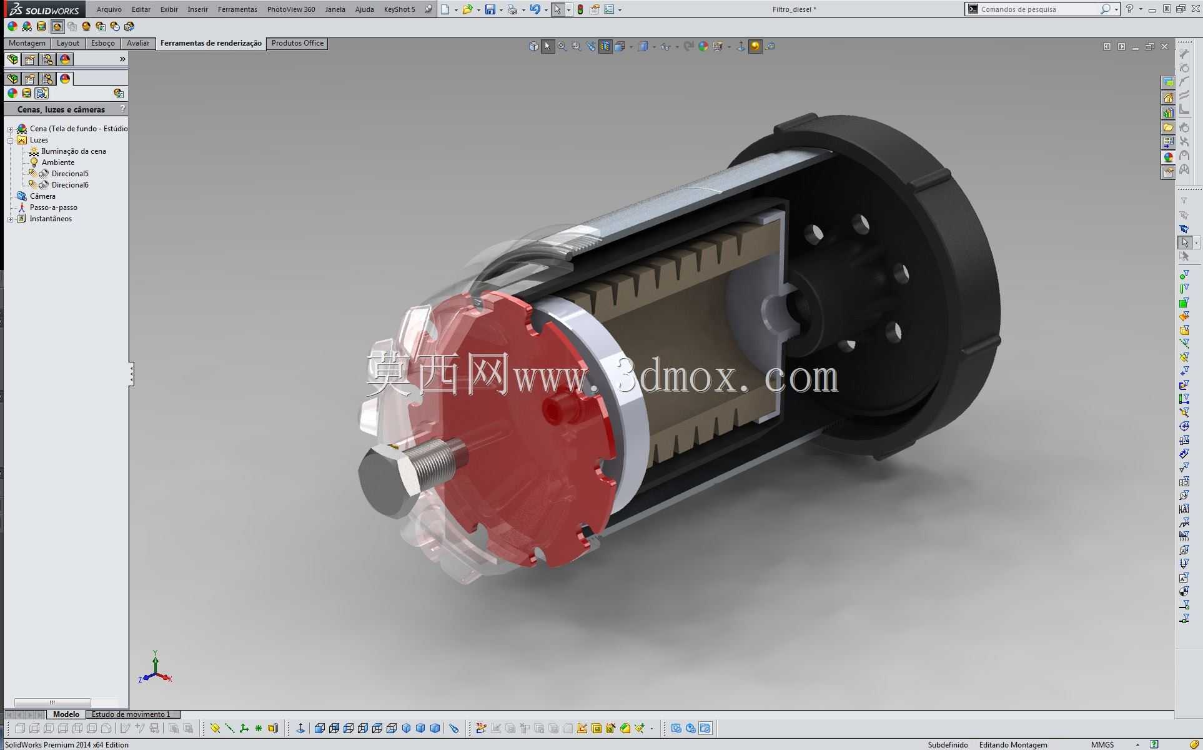Toggle Integrated Preview in render toolbar
This screenshot has width=1203, height=750.
(x=57, y=26)
